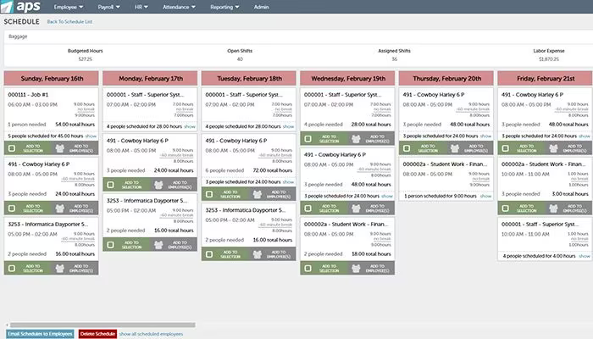Screen dimensions: 593x339
Task: Click Email Schedules to Employees button
Action: pyautogui.click(x=40, y=334)
